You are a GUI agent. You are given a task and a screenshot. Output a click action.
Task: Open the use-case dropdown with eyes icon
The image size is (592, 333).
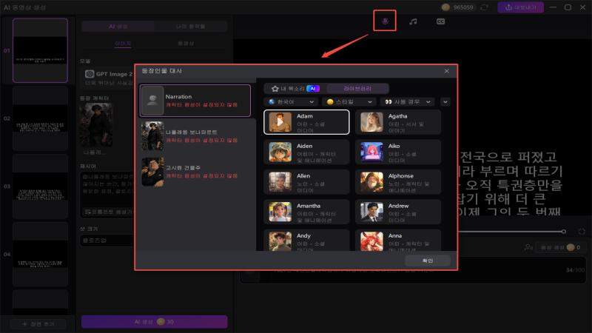[x=408, y=102]
